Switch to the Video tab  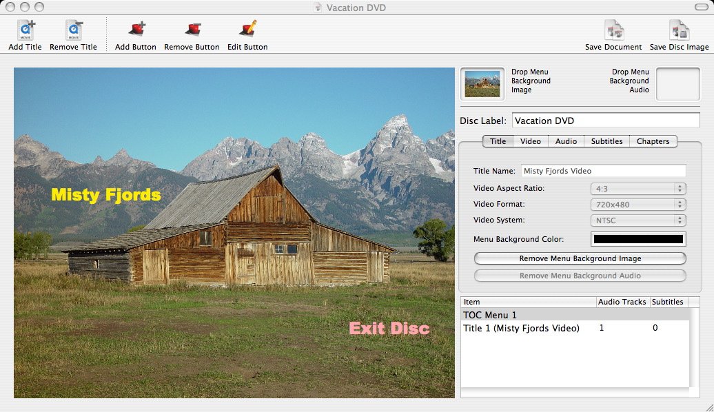tap(531, 141)
